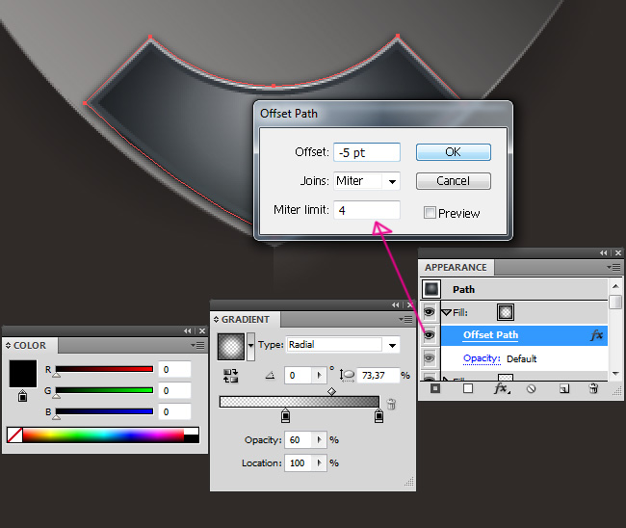Viewport: 626px width, 528px height.
Task: Collapse the Appearance panel with double-arrow icon
Action: [x=603, y=252]
